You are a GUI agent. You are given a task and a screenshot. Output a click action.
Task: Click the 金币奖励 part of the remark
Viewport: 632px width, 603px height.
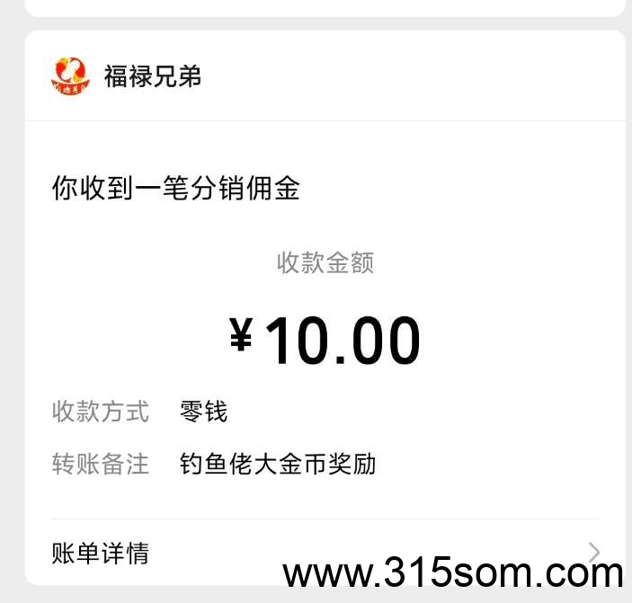[327, 464]
